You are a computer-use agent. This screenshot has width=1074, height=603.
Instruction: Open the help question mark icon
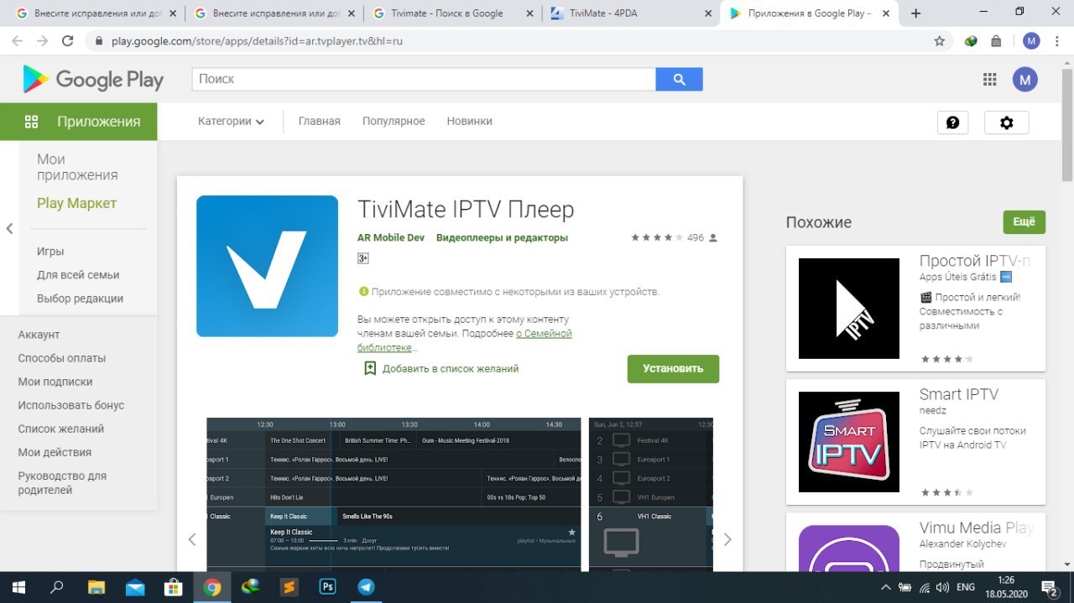pyautogui.click(x=952, y=122)
